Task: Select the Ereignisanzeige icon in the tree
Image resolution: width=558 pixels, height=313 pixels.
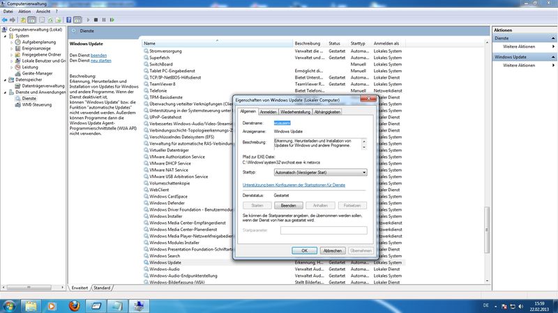Action: (18, 48)
